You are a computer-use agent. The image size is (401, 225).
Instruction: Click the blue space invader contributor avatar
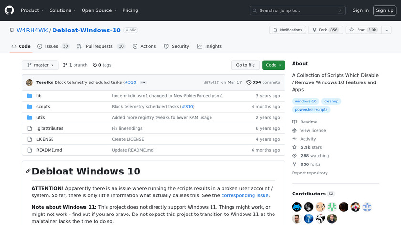(x=296, y=206)
